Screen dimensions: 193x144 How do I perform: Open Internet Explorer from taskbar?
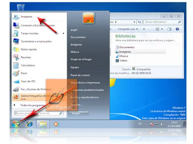pyautogui.click(x=29, y=124)
